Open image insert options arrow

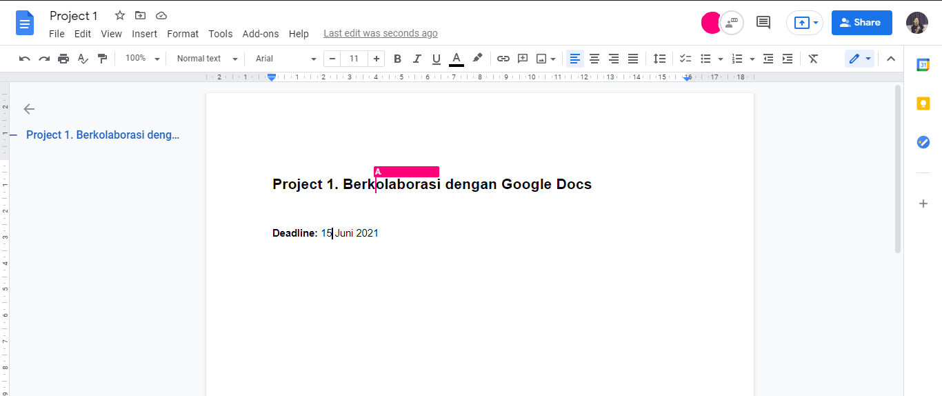point(553,59)
